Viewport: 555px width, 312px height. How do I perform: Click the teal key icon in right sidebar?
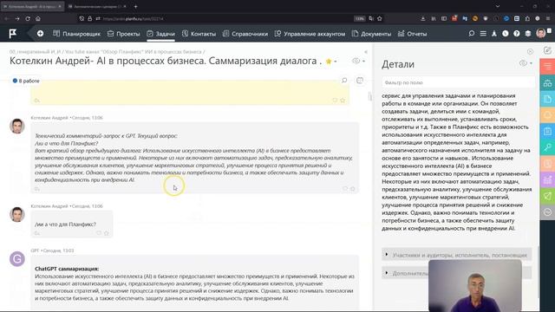(x=547, y=147)
